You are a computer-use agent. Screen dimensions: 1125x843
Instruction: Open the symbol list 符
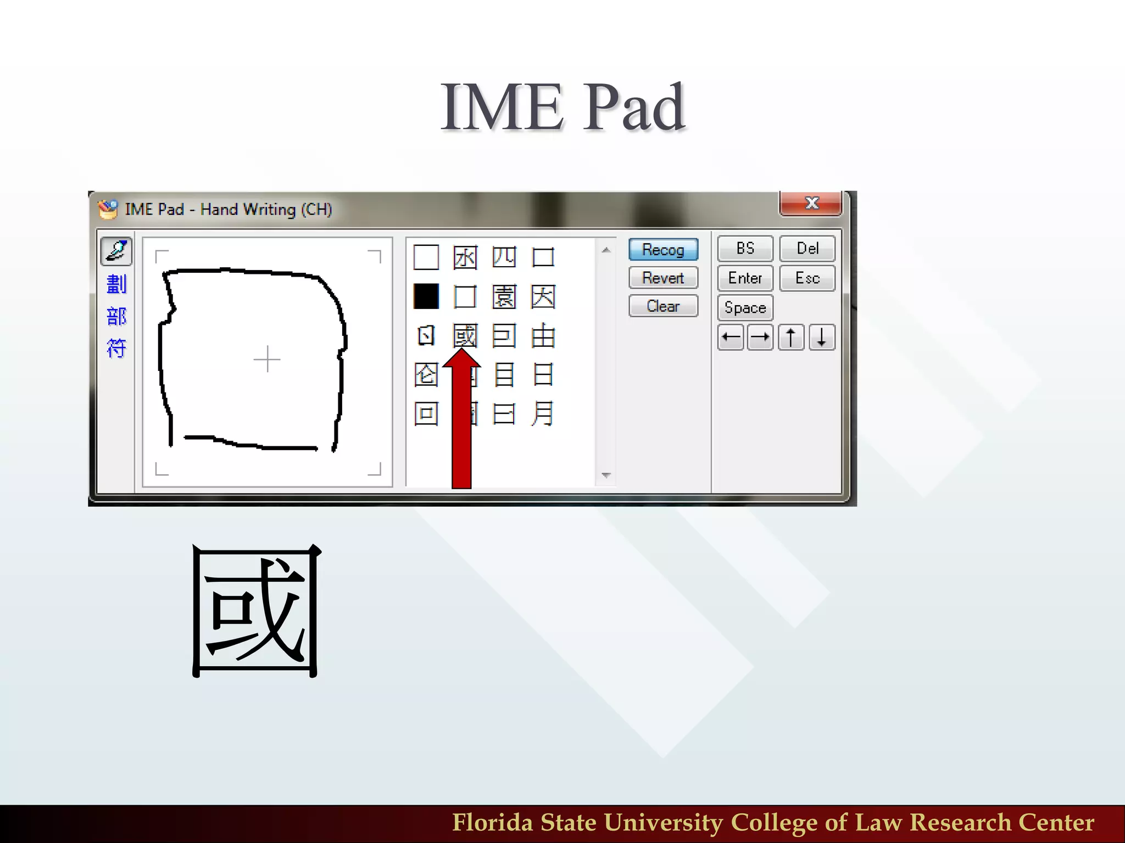tap(116, 349)
